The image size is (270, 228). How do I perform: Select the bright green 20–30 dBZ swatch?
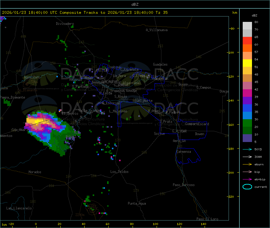tap(247, 123)
